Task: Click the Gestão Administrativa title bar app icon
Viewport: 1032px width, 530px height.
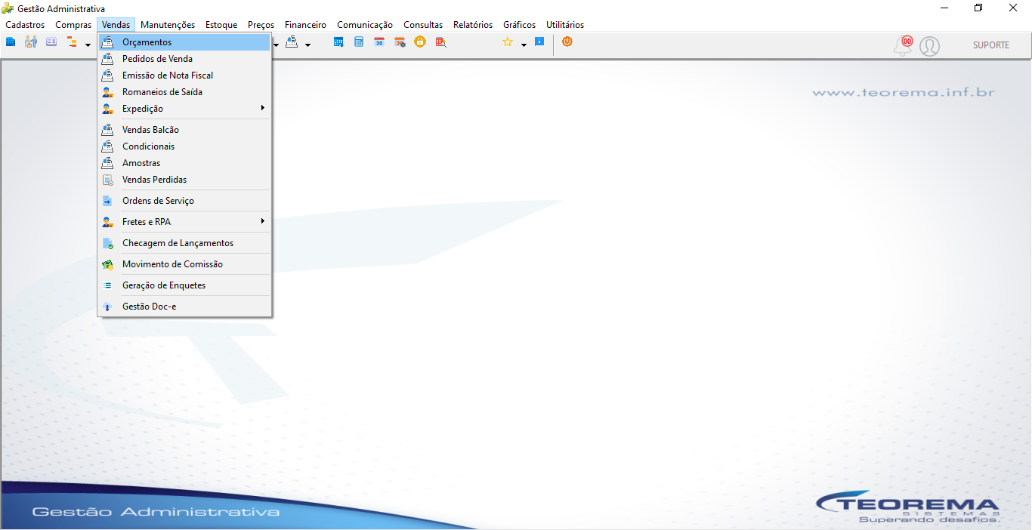Action: (8, 8)
